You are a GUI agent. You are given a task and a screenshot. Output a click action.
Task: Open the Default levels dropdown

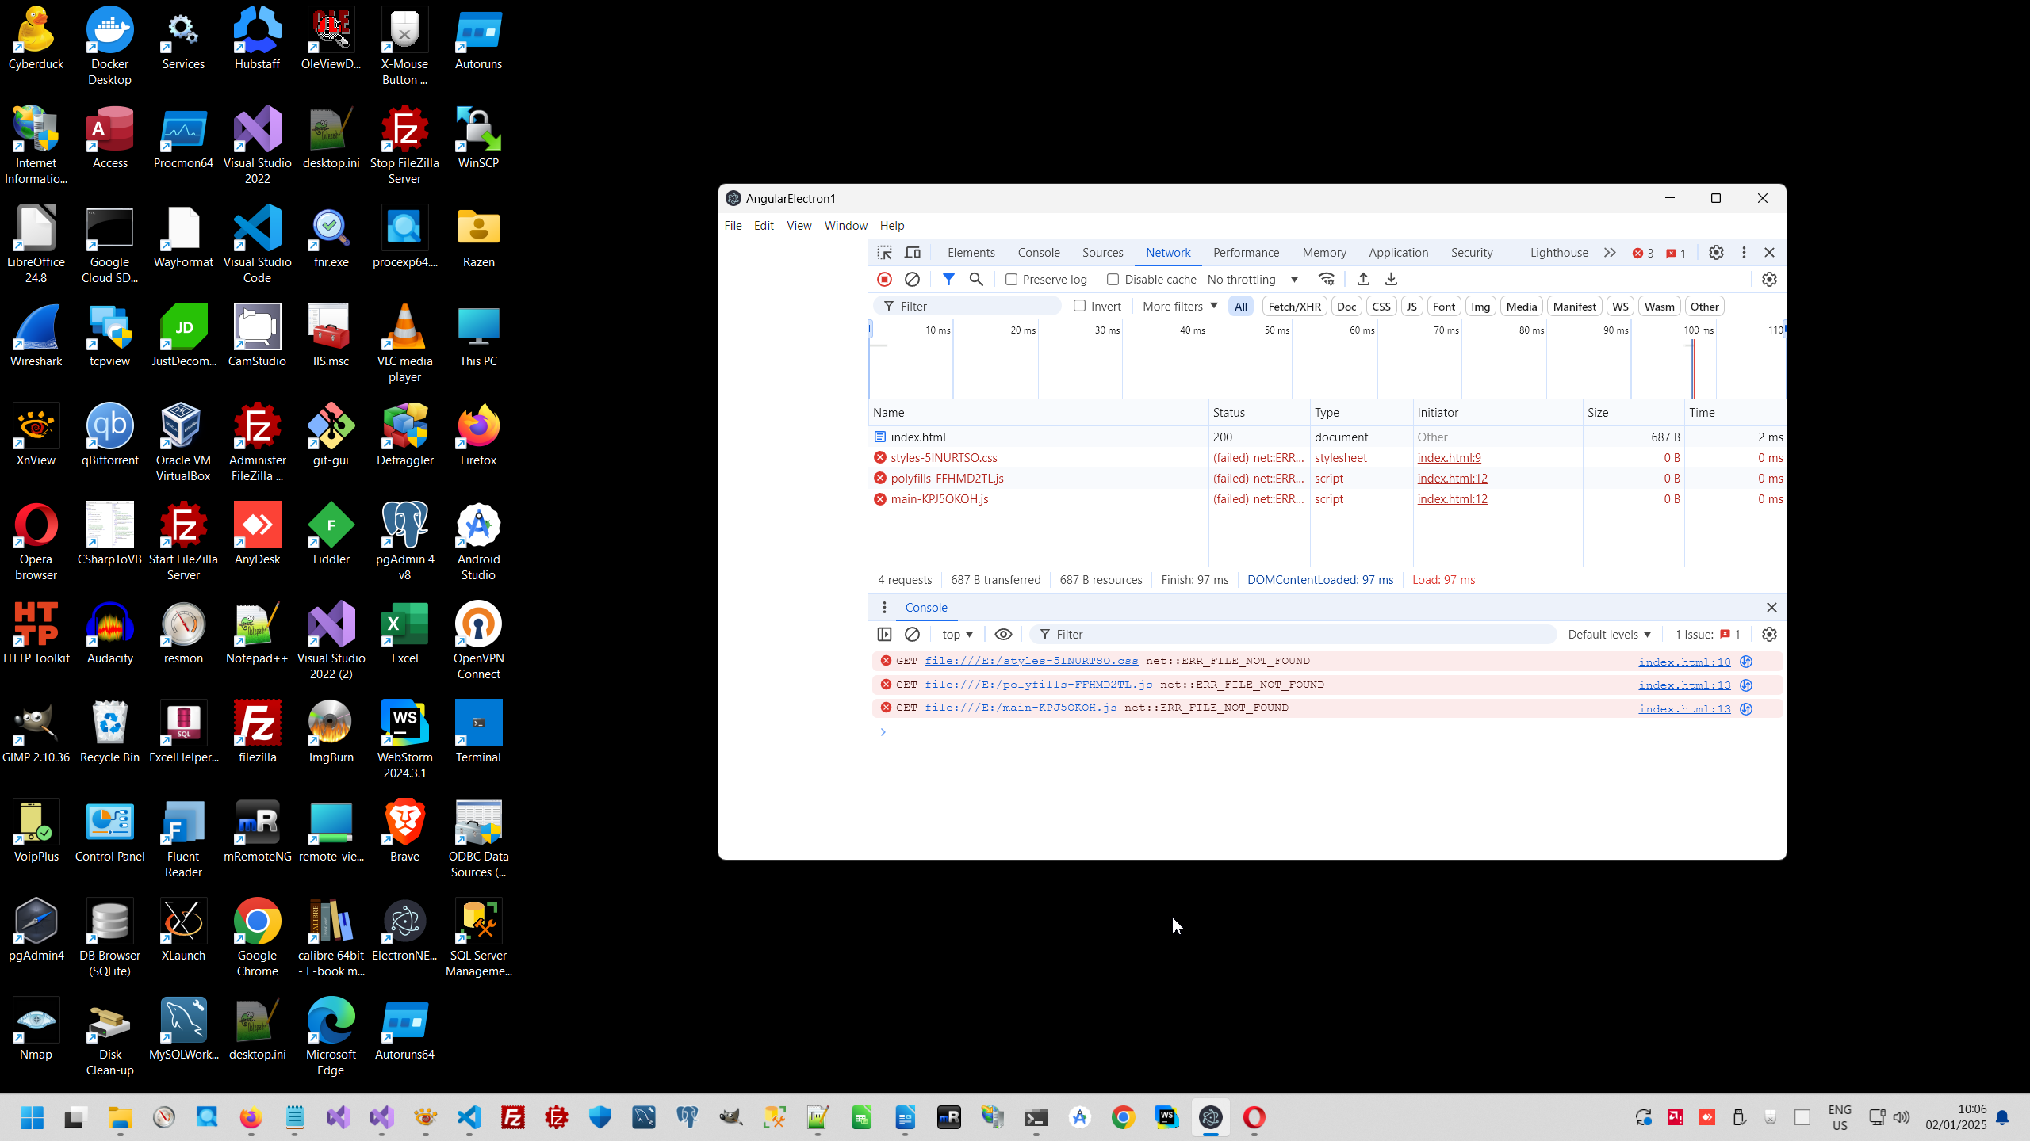[1609, 634]
